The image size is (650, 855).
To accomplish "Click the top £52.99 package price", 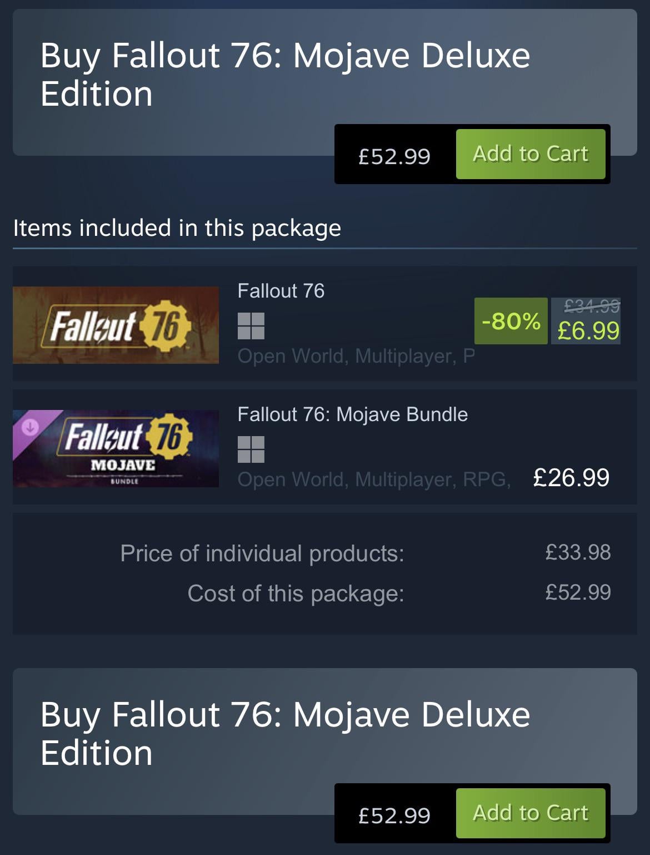I will (394, 156).
